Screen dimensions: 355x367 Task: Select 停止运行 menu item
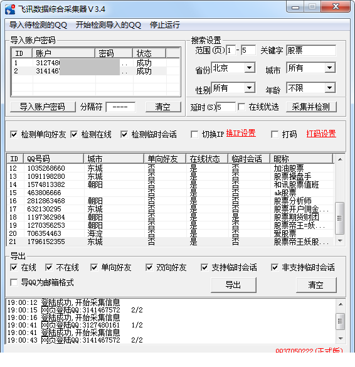click(165, 25)
